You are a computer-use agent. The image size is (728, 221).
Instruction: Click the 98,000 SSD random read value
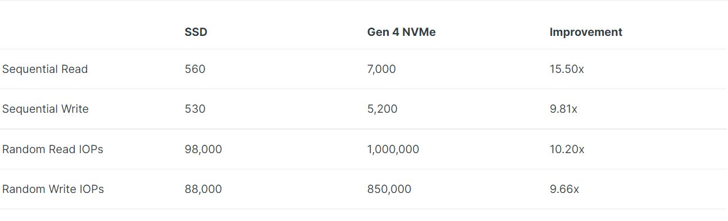click(203, 149)
